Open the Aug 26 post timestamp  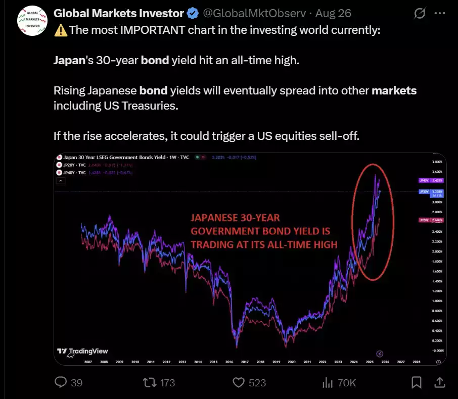[x=333, y=14]
